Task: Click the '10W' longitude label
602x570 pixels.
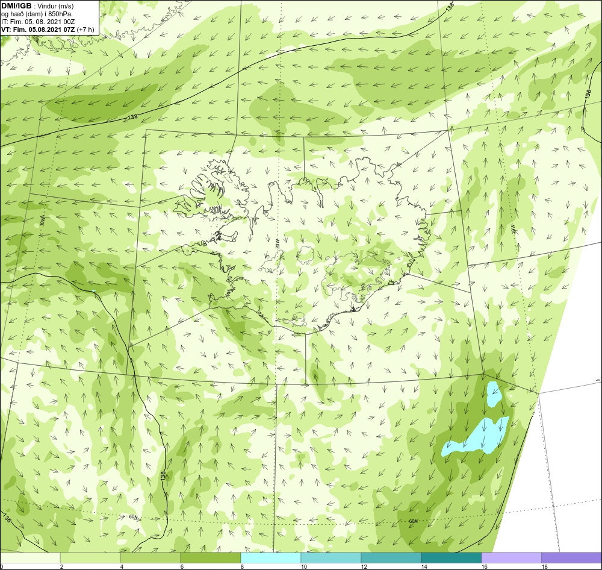Action: click(x=512, y=229)
